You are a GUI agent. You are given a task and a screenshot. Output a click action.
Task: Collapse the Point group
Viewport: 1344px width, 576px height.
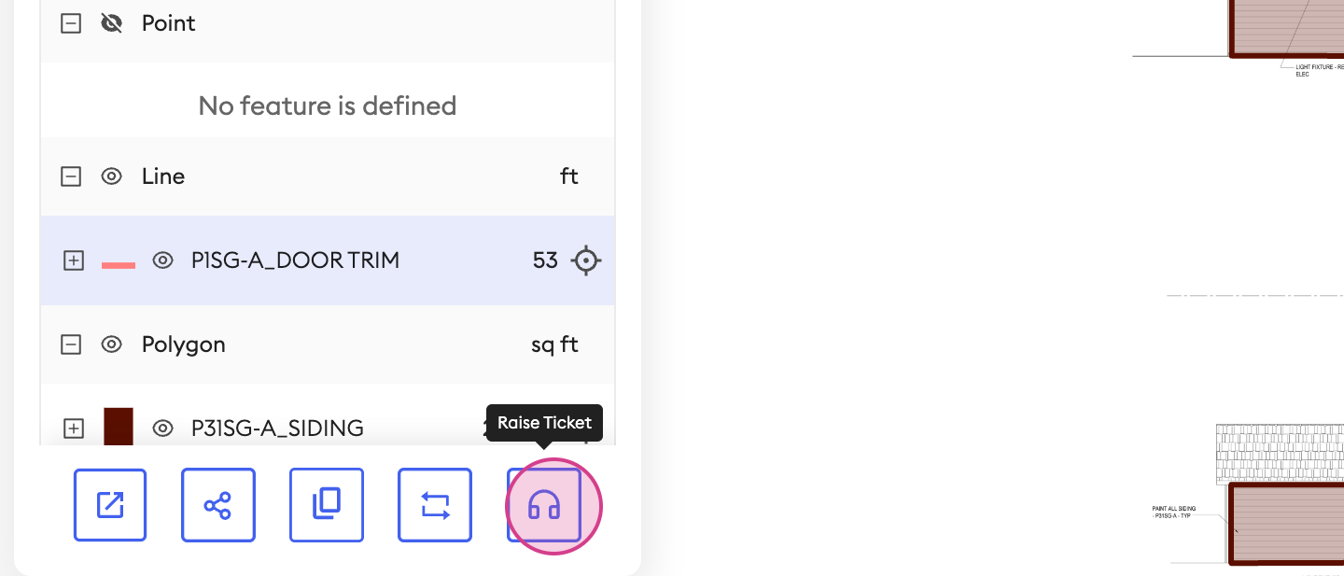71,23
